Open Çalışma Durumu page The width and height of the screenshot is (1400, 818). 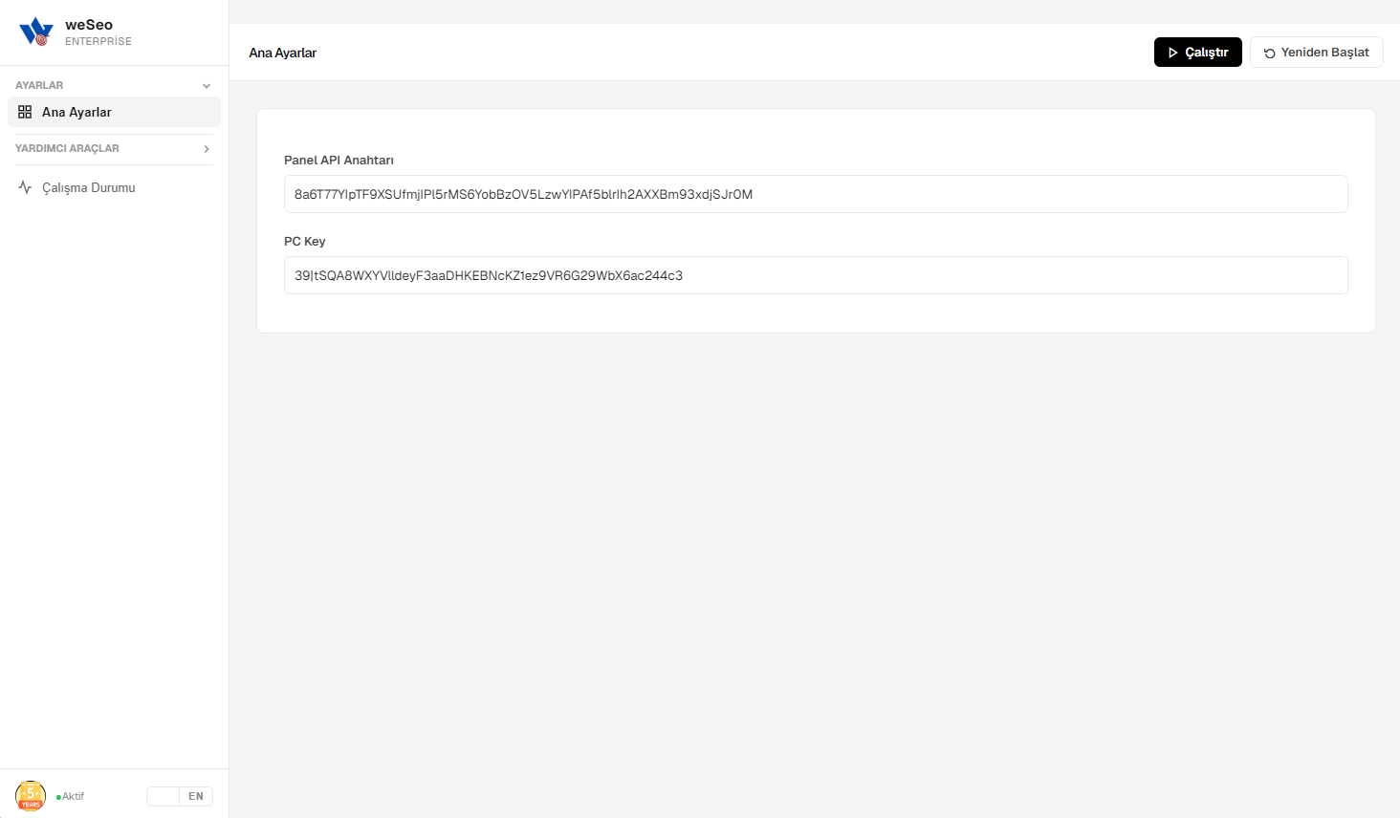[114, 187]
